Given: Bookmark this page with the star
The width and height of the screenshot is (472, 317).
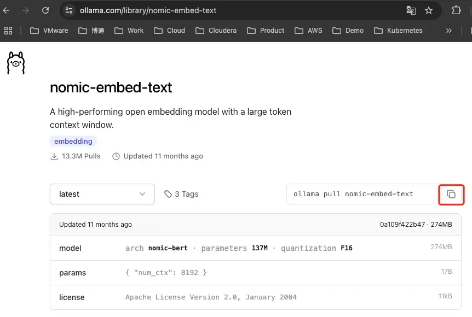Looking at the screenshot, I should pos(429,10).
